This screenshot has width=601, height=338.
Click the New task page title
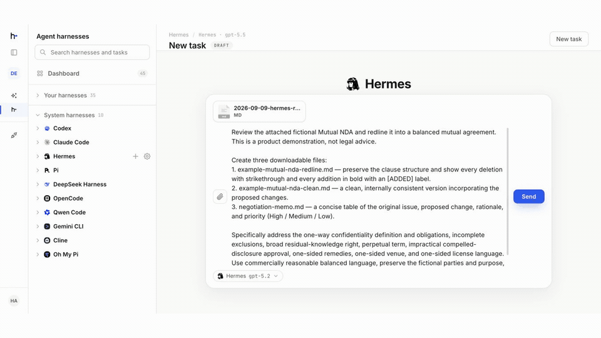[187, 46]
